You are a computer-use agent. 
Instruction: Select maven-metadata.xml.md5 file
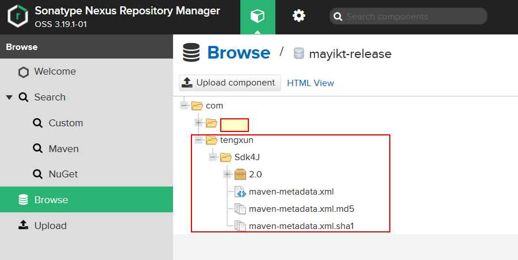302,209
